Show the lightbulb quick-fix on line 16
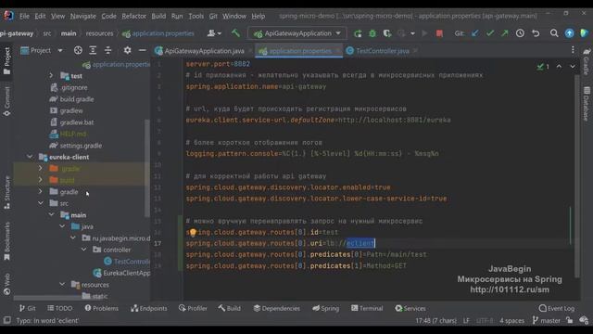This screenshot has height=334, width=593. [x=193, y=232]
